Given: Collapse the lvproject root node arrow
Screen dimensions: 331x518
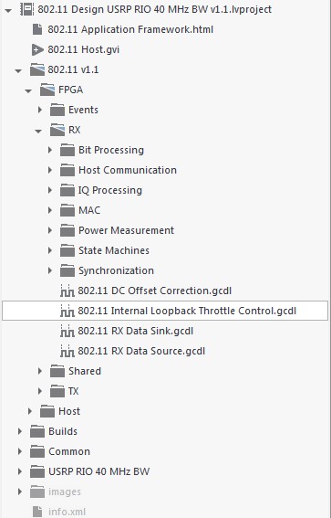Looking at the screenshot, I should click(x=8, y=11).
